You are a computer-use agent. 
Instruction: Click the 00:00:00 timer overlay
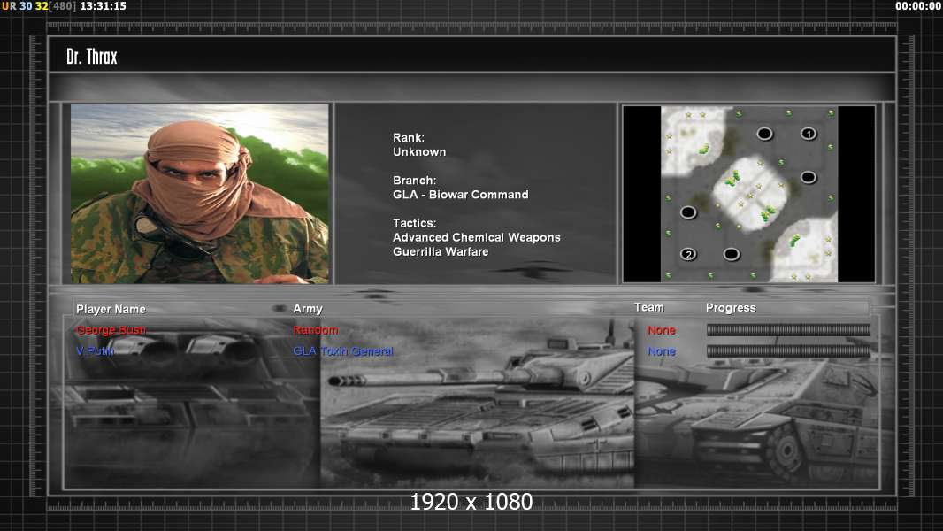[x=917, y=6]
